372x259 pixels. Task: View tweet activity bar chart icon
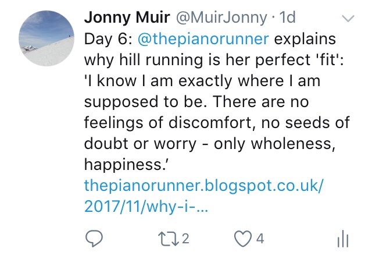(343, 237)
